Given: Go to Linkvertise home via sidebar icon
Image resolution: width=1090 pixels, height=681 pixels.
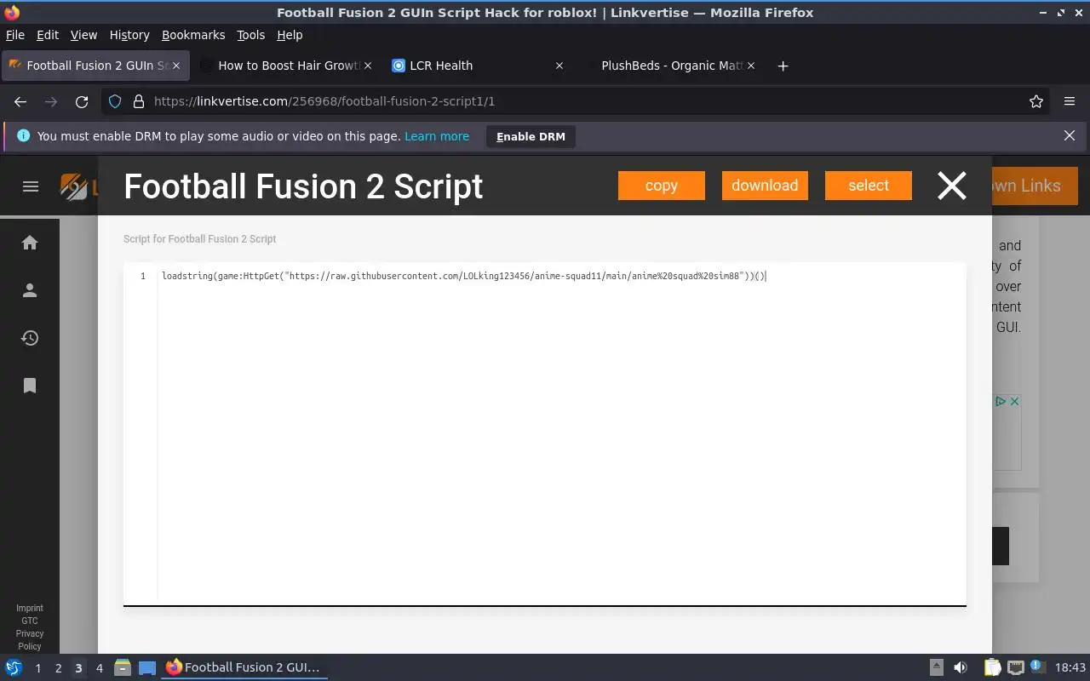Looking at the screenshot, I should (30, 243).
